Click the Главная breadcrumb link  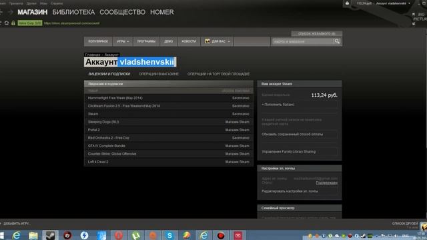point(92,55)
